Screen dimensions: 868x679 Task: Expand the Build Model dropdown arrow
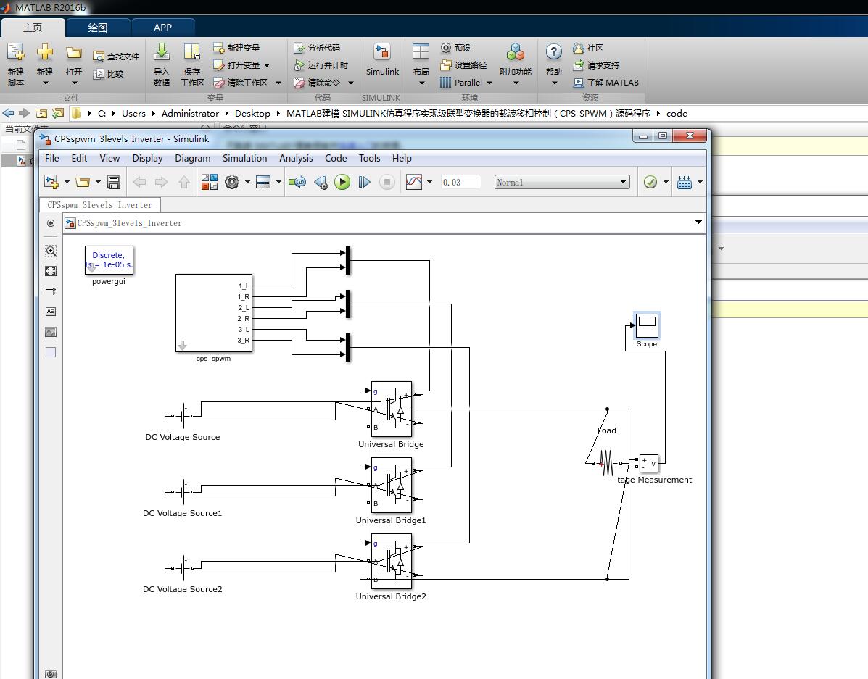point(700,182)
